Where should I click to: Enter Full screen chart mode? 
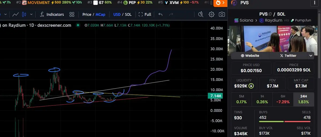click(145, 14)
